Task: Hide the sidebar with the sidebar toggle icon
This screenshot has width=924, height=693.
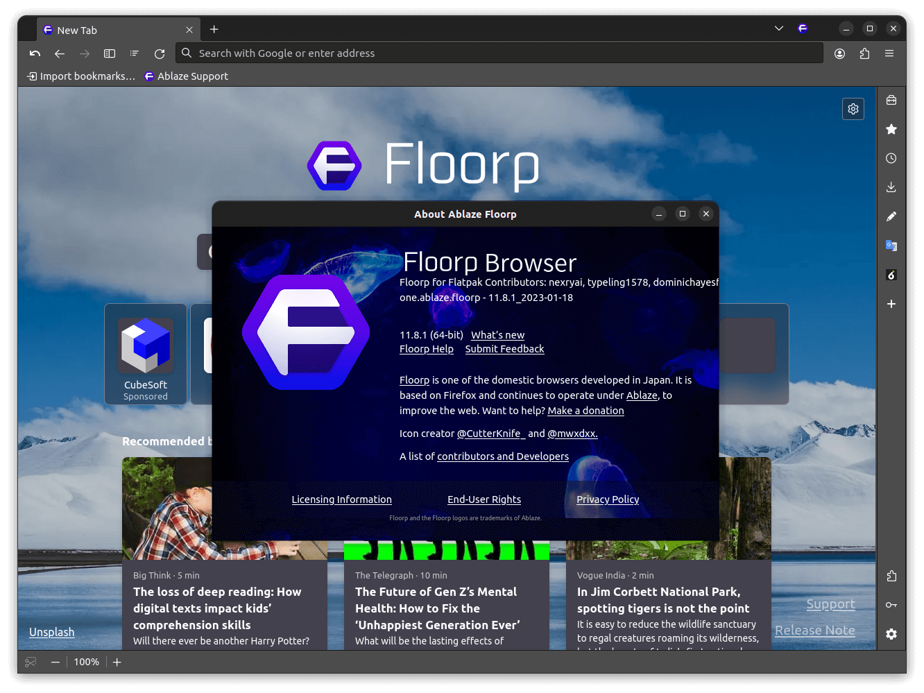Action: pos(109,53)
